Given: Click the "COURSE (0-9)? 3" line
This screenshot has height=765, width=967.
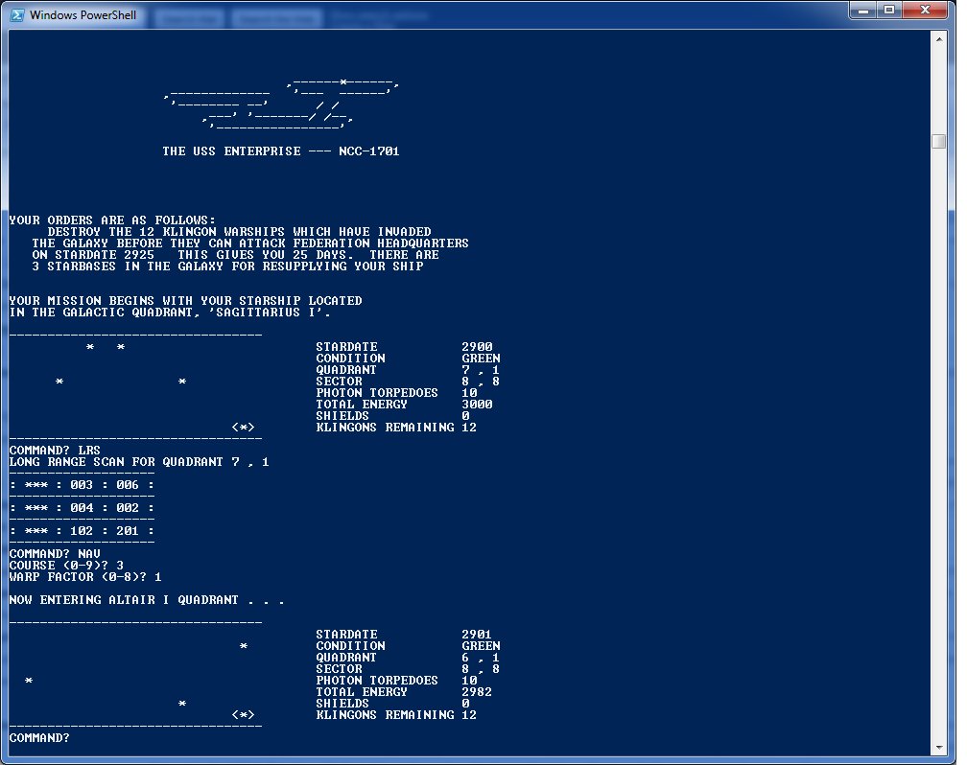Looking at the screenshot, I should pos(66,566).
